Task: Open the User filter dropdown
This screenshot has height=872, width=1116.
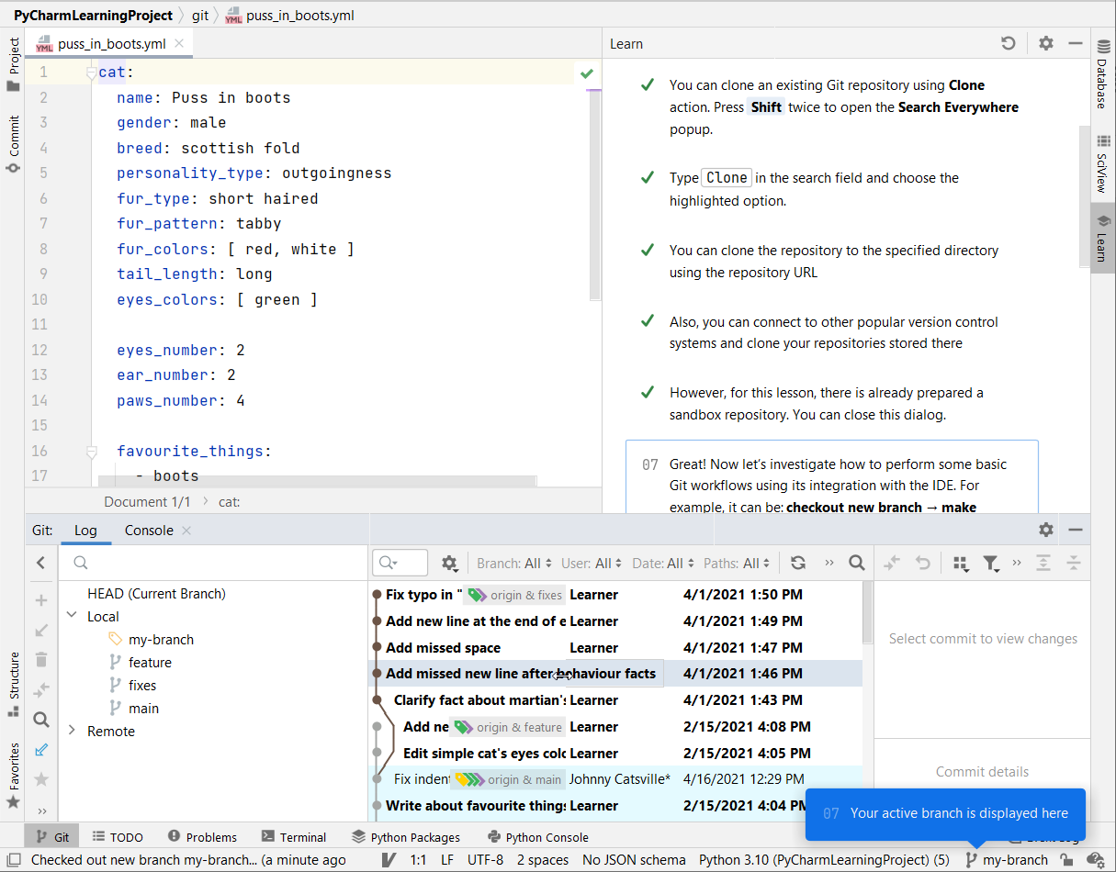Action: 592,563
